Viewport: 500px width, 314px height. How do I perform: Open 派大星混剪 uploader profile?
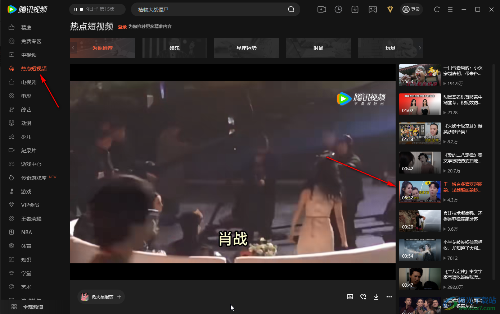[97, 297]
